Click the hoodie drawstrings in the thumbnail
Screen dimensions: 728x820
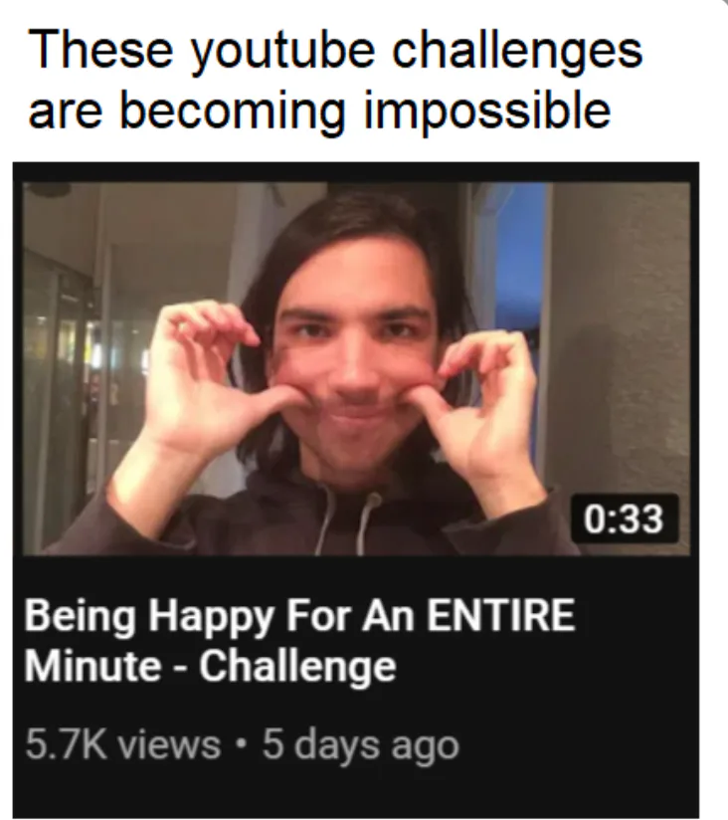tap(347, 520)
